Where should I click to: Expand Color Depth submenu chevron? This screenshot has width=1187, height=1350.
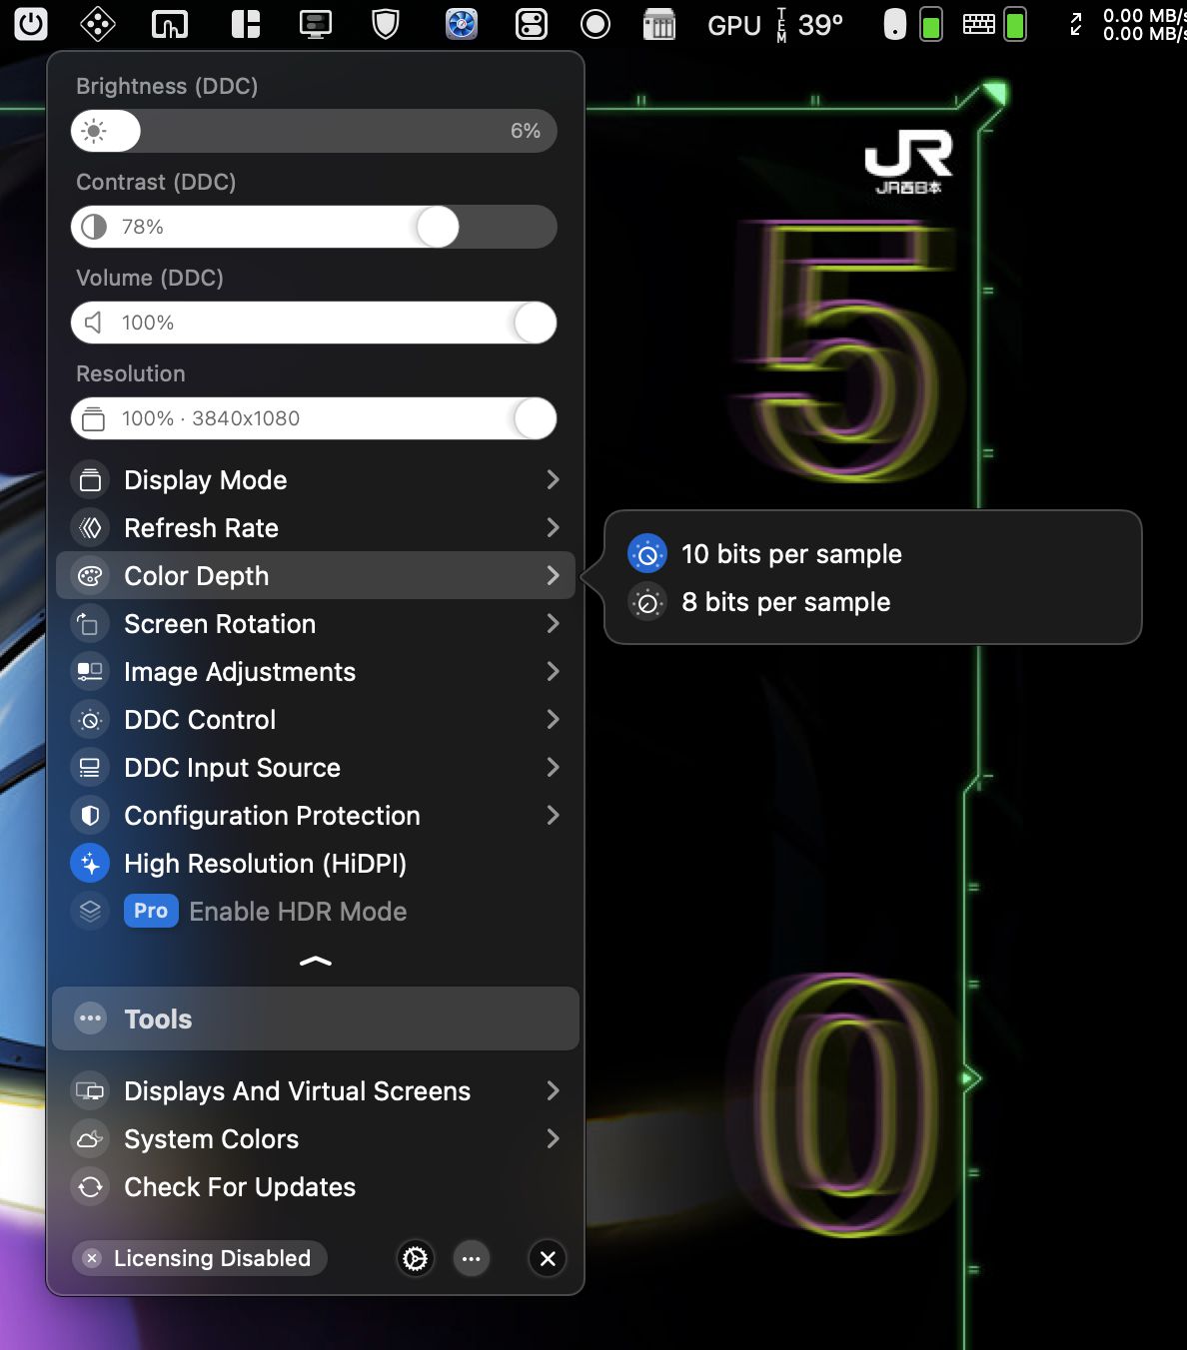click(553, 576)
